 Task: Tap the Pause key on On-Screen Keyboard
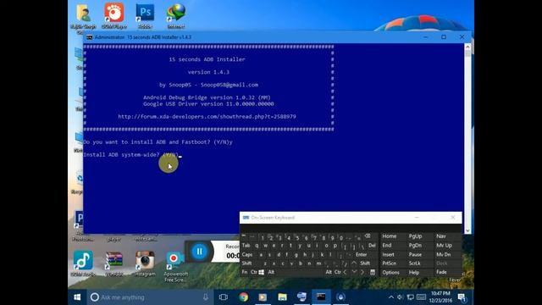[x=415, y=254]
